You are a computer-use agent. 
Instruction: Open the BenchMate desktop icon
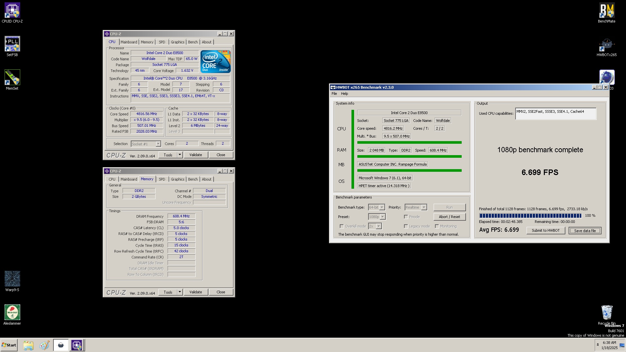[607, 13]
